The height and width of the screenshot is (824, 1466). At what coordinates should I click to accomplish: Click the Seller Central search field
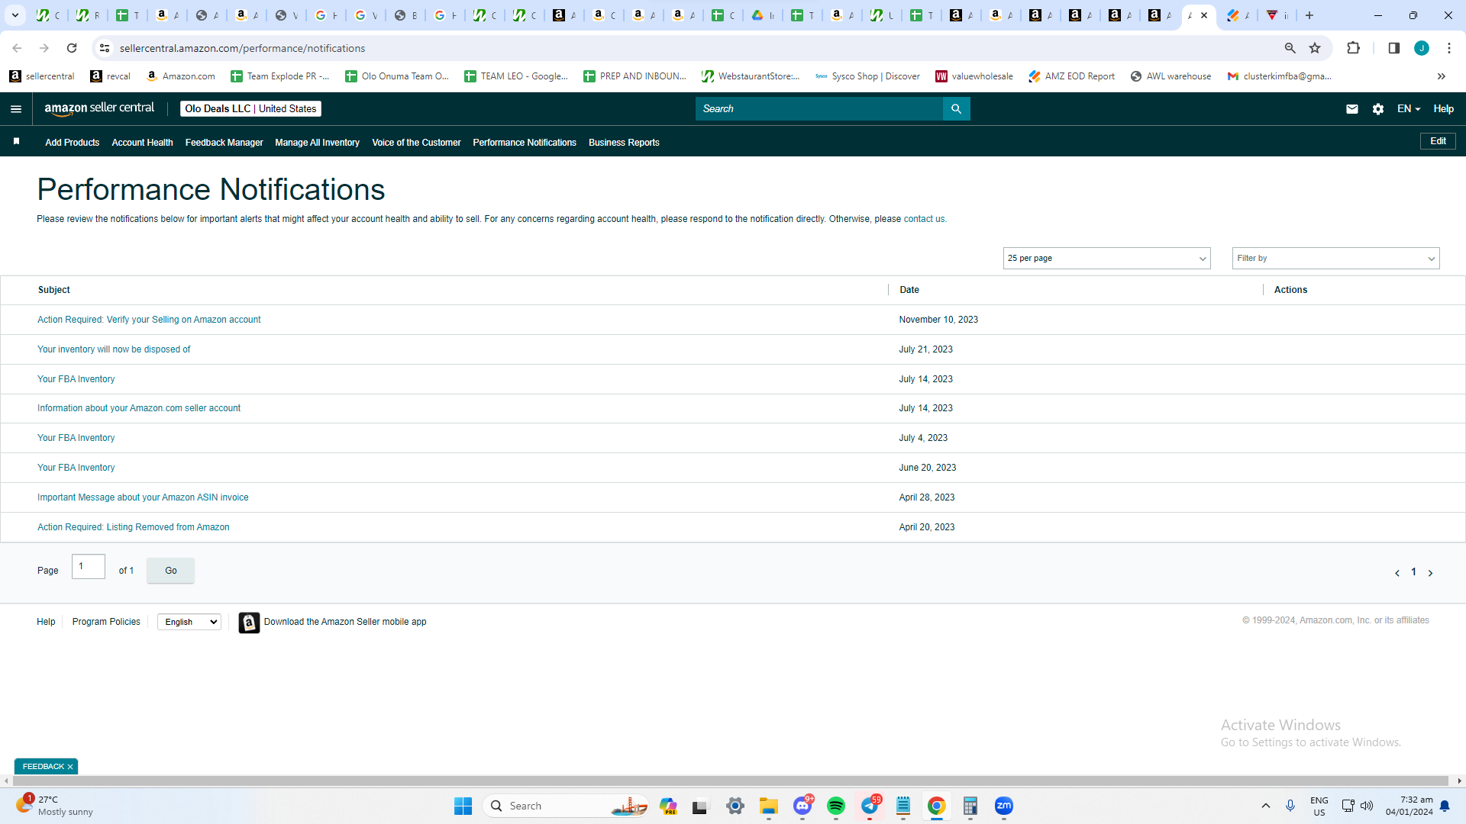(819, 109)
